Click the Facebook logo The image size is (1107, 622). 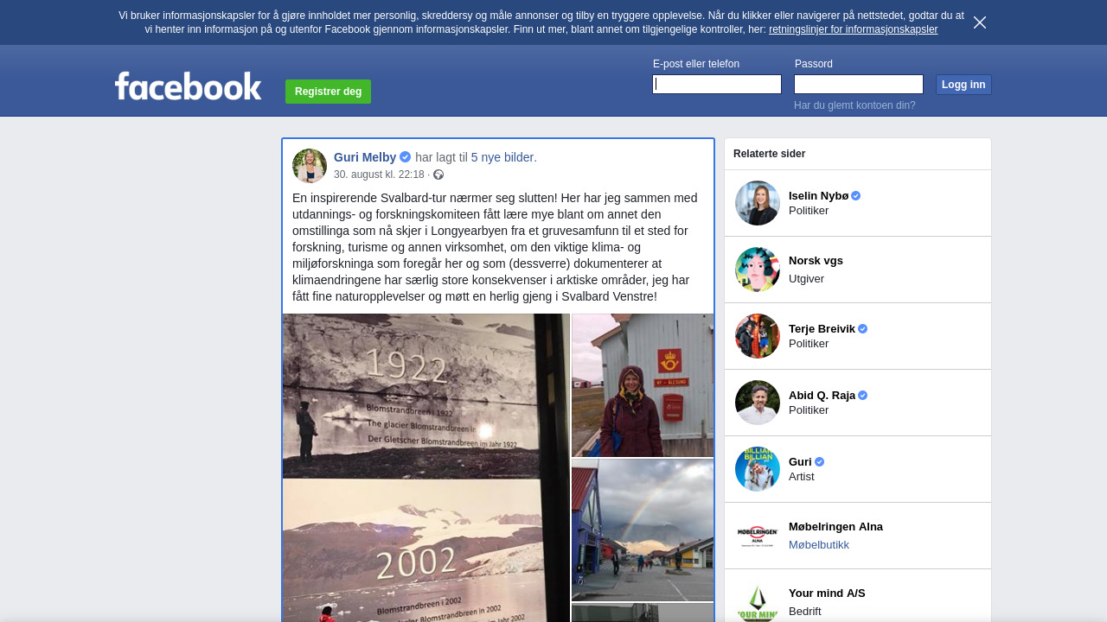pos(189,86)
